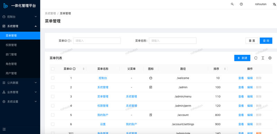
Task: Check the row checkbox for 我的账户
Action: 53,115
